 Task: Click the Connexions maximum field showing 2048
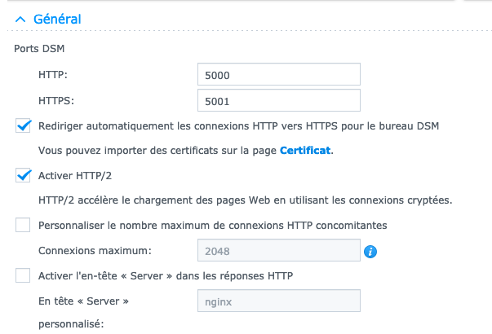click(278, 250)
